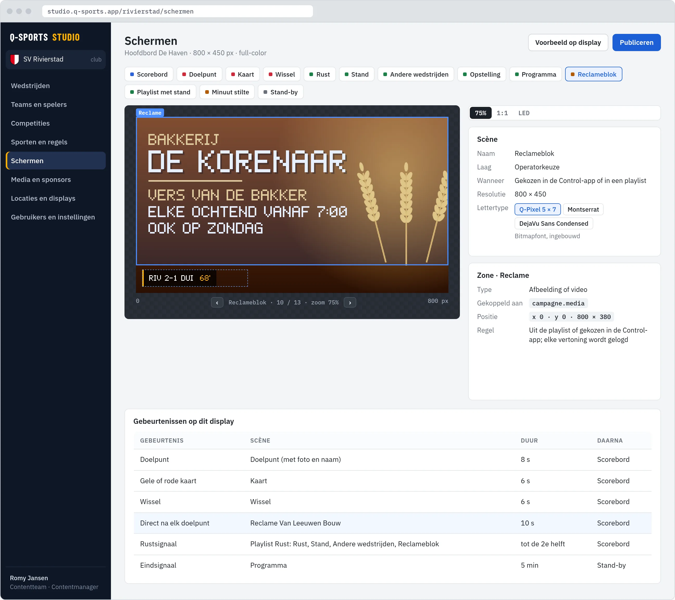Select the Eindsignaal event row
The height and width of the screenshot is (600, 675).
(x=392, y=565)
